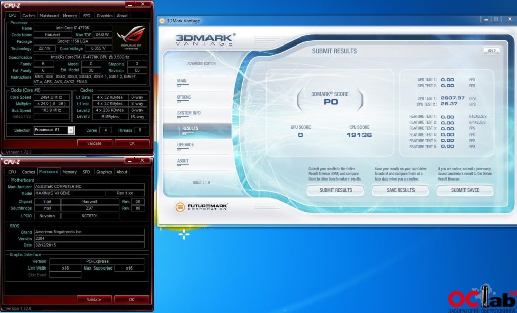Click the Max TDP value 84.0 W
This screenshot has width=517, height=313.
point(102,35)
